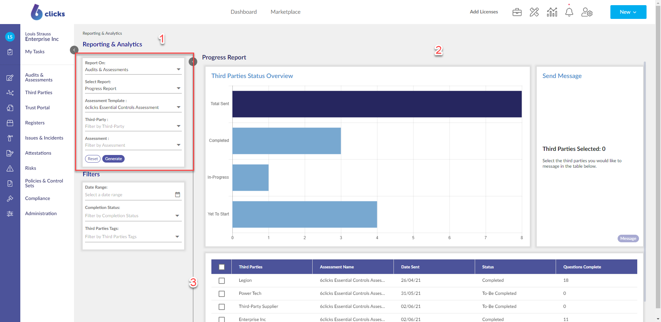Click the Issues & Incidents sidebar icon
The image size is (661, 322).
coord(10,138)
